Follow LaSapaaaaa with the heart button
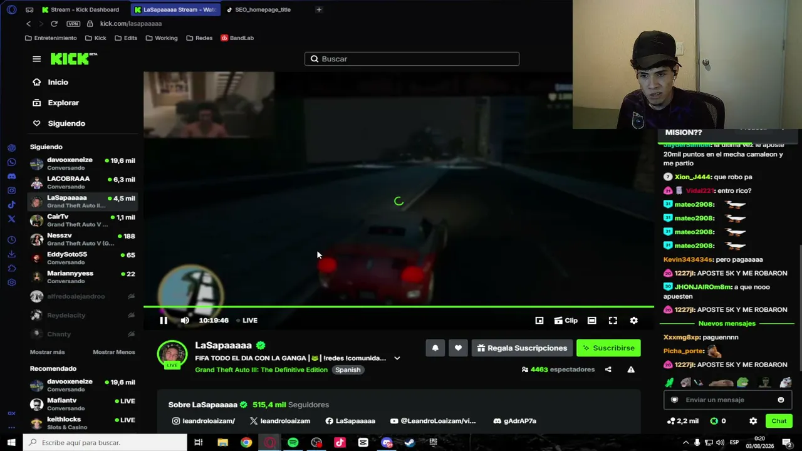The width and height of the screenshot is (802, 451). click(458, 348)
